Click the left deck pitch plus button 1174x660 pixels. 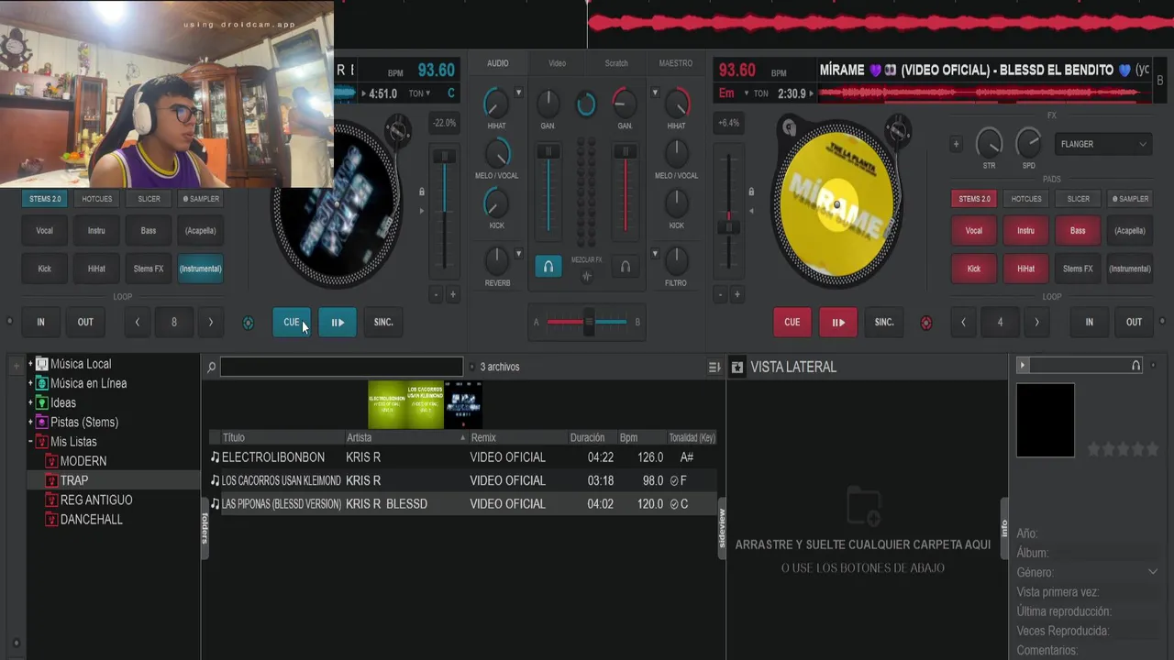[x=452, y=294]
